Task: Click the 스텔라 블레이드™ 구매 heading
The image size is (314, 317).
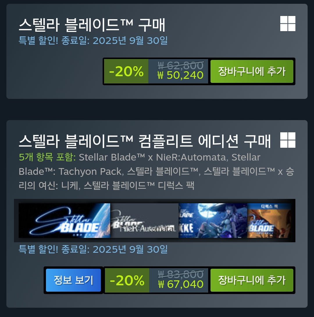Action: point(92,25)
